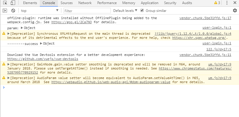
Task: Open source link vendor.chunk.5be31ffd.js:11
Action: (205, 55)
